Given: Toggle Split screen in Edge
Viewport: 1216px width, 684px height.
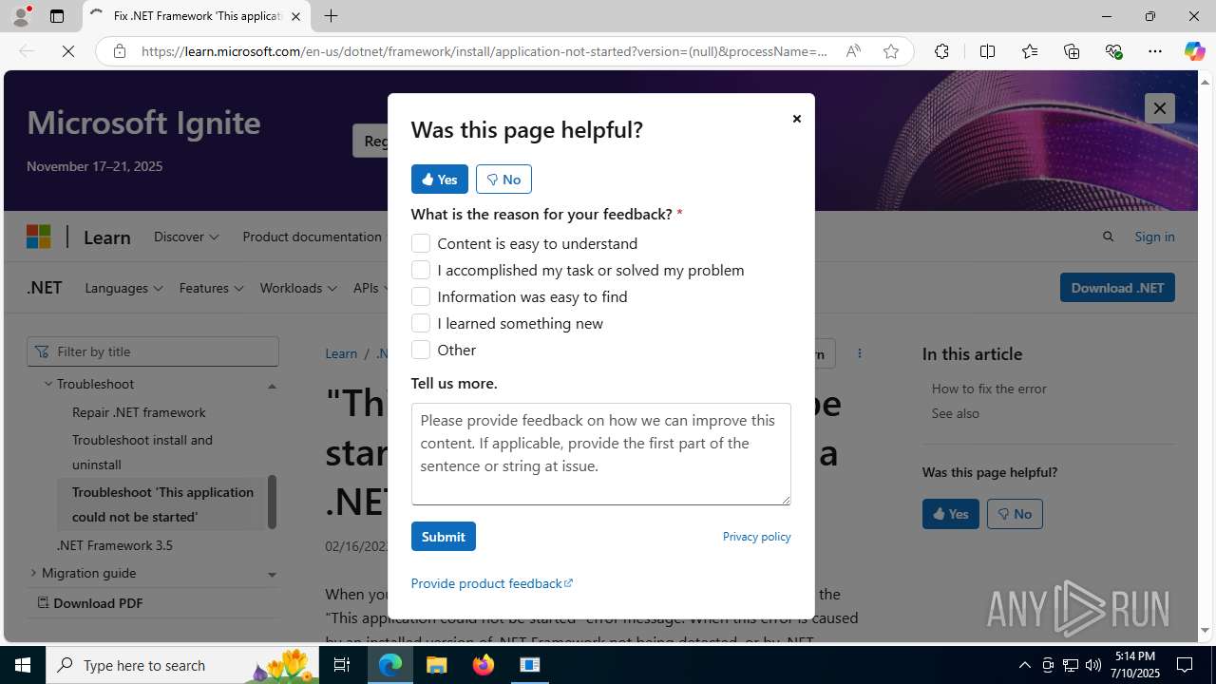Looking at the screenshot, I should (x=987, y=51).
